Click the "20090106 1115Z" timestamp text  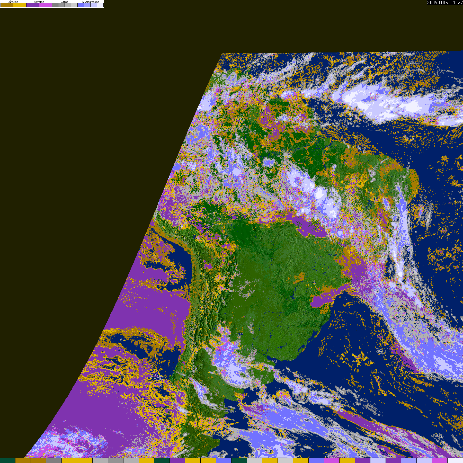445,3
